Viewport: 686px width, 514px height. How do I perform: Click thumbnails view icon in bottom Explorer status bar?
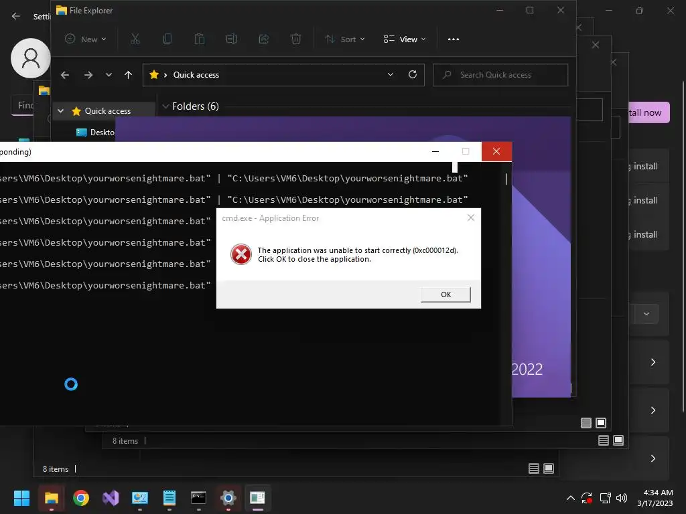click(549, 468)
